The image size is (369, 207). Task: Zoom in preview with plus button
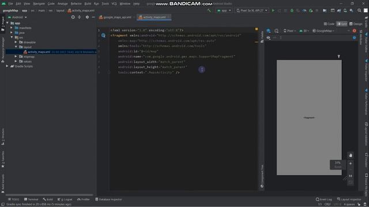(351, 163)
